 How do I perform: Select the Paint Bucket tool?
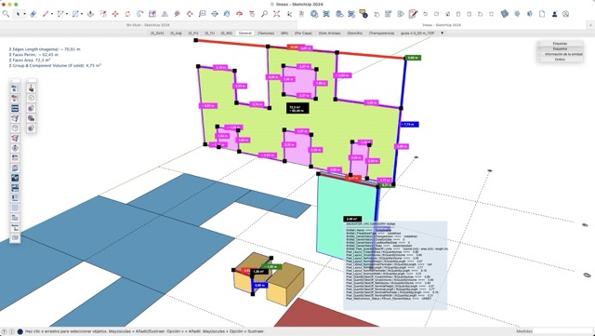click(x=227, y=14)
